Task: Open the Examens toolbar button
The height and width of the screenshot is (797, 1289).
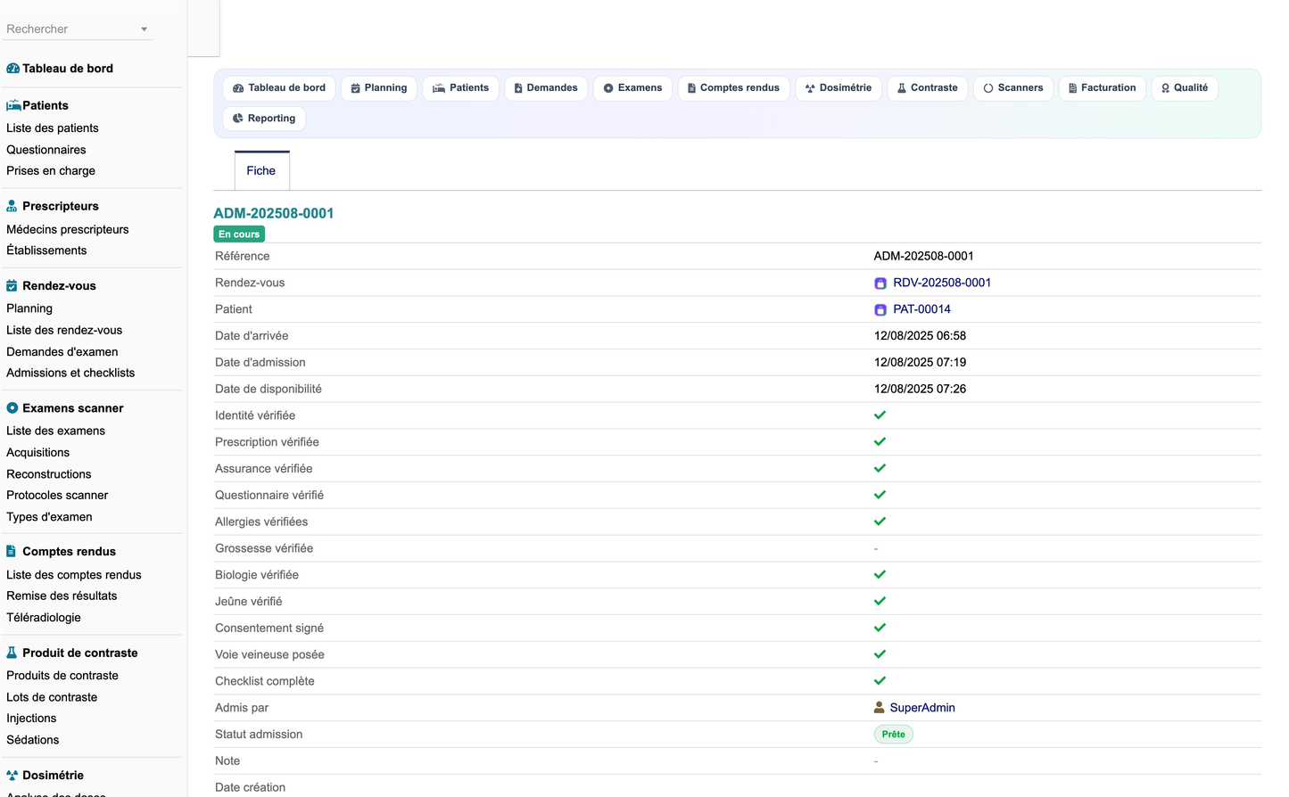Action: coord(632,88)
